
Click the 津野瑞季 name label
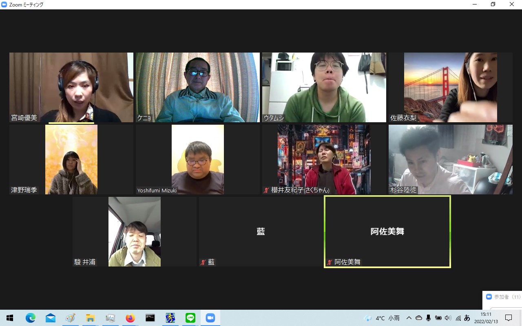click(24, 190)
